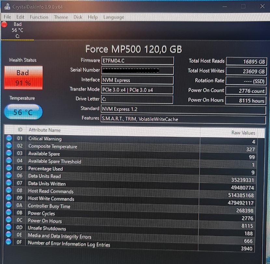Click raw value 35239331
The image size is (270, 264).
242,180
